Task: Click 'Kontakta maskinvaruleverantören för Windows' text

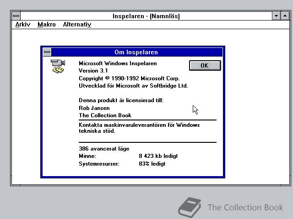Action: coord(139,125)
